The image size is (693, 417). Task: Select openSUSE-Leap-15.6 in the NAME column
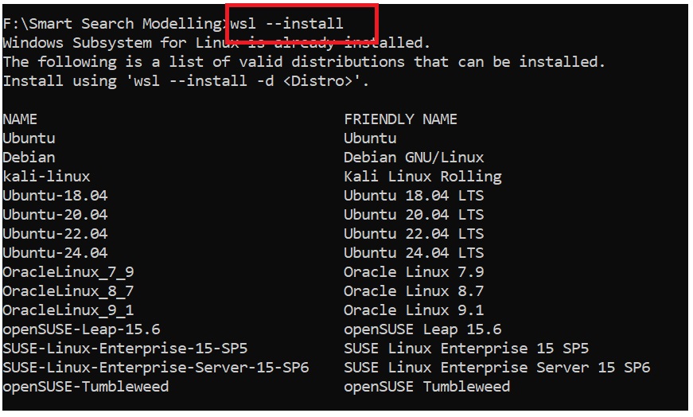[x=81, y=329]
